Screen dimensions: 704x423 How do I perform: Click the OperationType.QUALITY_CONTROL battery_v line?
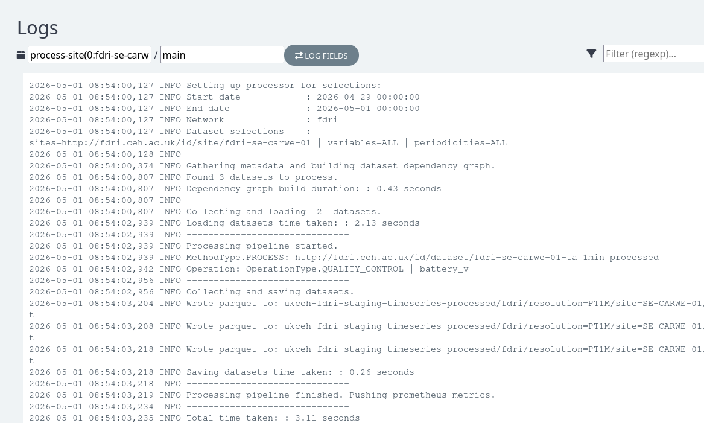pos(249,269)
